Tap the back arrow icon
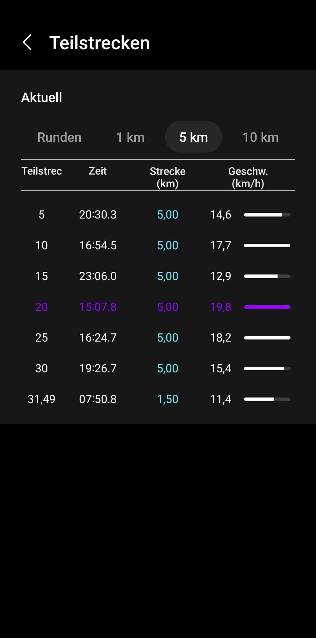 point(27,42)
